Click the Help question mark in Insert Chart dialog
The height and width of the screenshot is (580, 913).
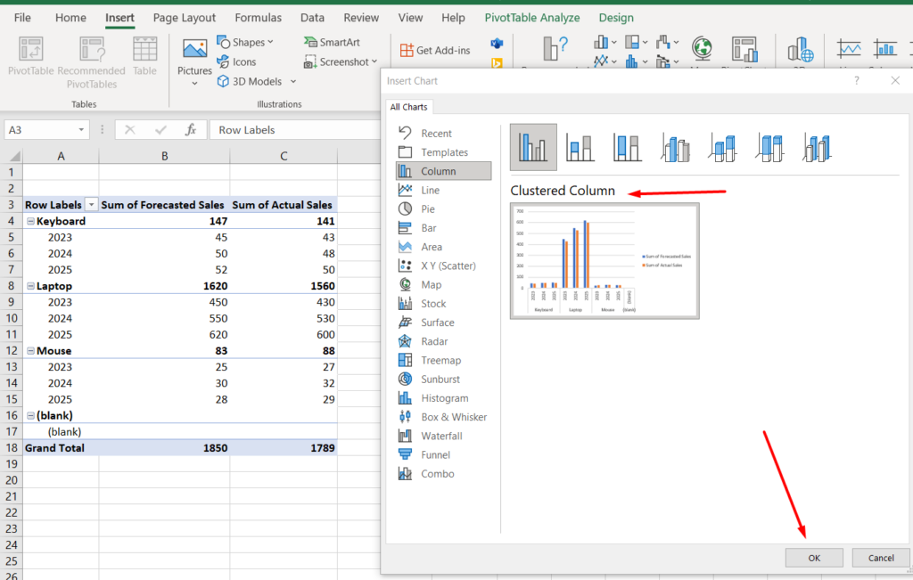click(857, 81)
